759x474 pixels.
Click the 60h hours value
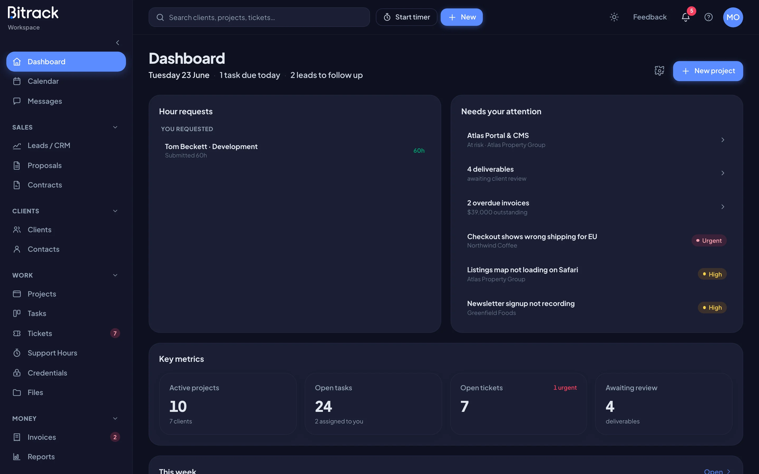point(419,150)
